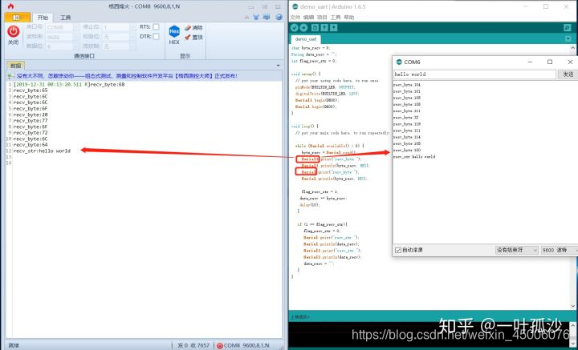Open Arduino 帮助 menu

[349, 18]
